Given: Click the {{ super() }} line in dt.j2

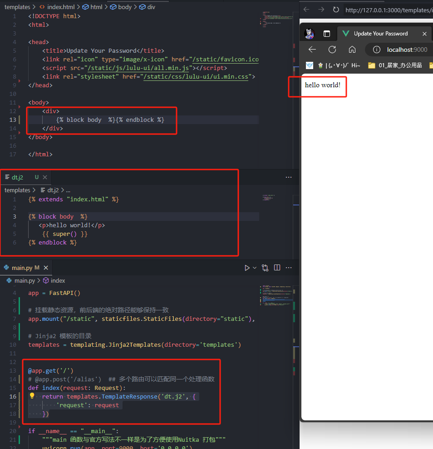Looking at the screenshot, I should point(65,234).
